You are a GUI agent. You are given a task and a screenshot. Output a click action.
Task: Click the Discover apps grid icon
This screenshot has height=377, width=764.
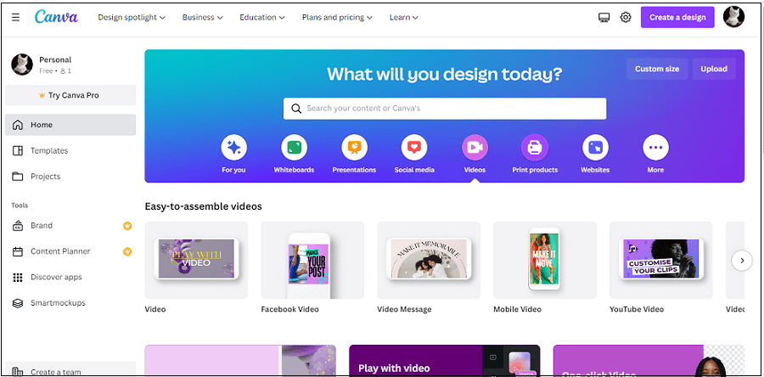click(x=18, y=277)
